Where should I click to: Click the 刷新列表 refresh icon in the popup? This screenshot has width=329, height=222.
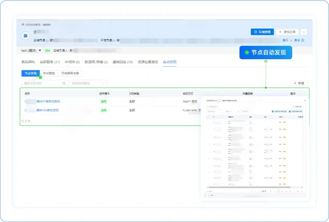(293, 107)
